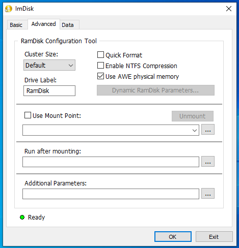
Task: Tick the Use Mount Point checkbox
Action: (x=28, y=115)
